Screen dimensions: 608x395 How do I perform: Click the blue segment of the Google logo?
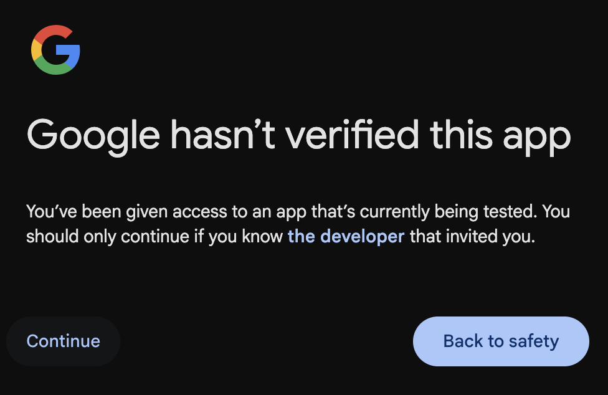point(74,53)
